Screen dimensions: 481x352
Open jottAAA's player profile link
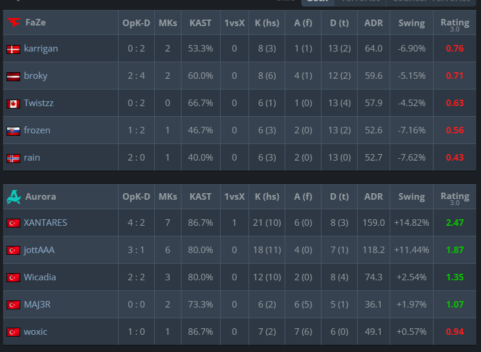click(x=39, y=250)
